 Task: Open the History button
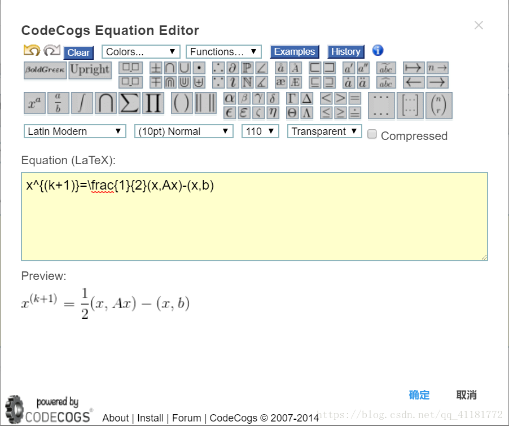346,51
